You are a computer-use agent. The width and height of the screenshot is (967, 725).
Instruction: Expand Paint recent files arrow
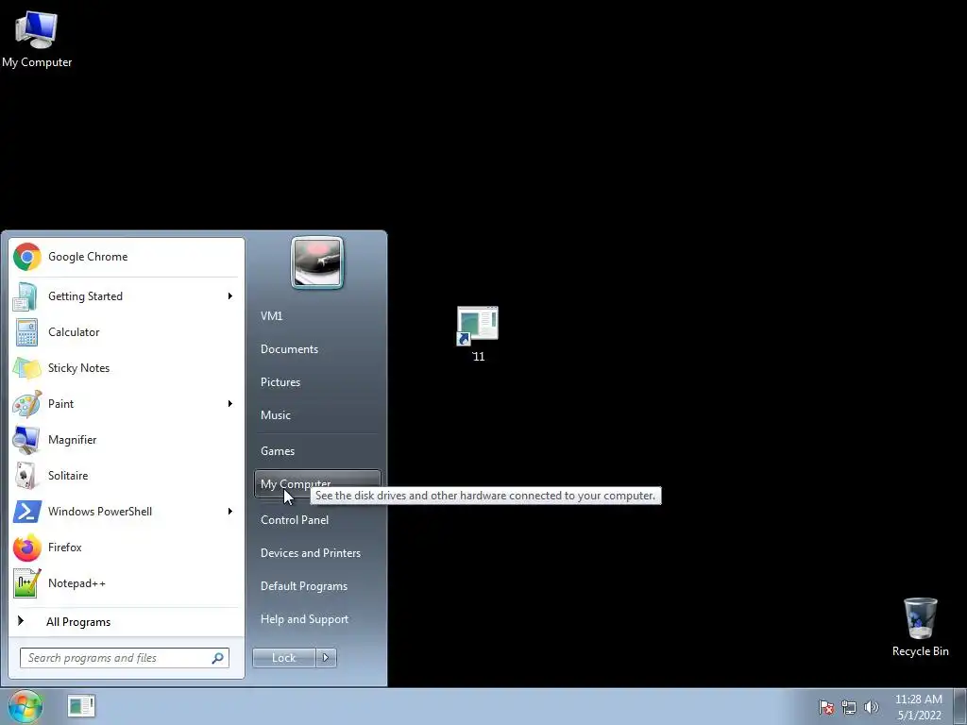(230, 404)
